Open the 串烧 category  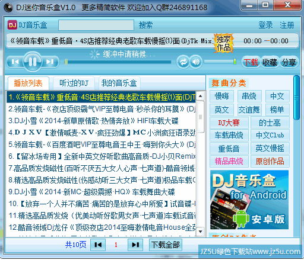(x=249, y=96)
